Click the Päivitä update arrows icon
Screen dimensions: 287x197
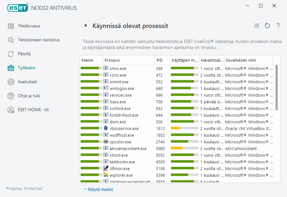click(11, 54)
